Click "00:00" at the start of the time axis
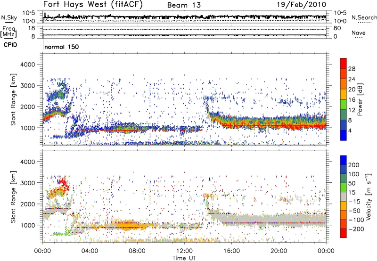Viewport: 377px width, 261px height. (42, 251)
